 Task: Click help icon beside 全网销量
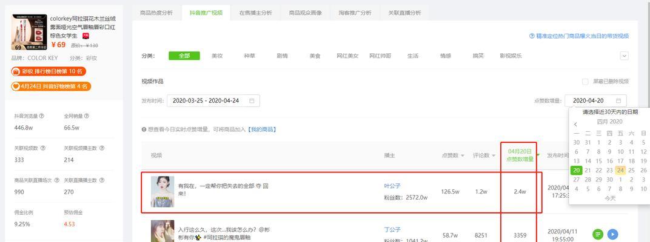87,116
